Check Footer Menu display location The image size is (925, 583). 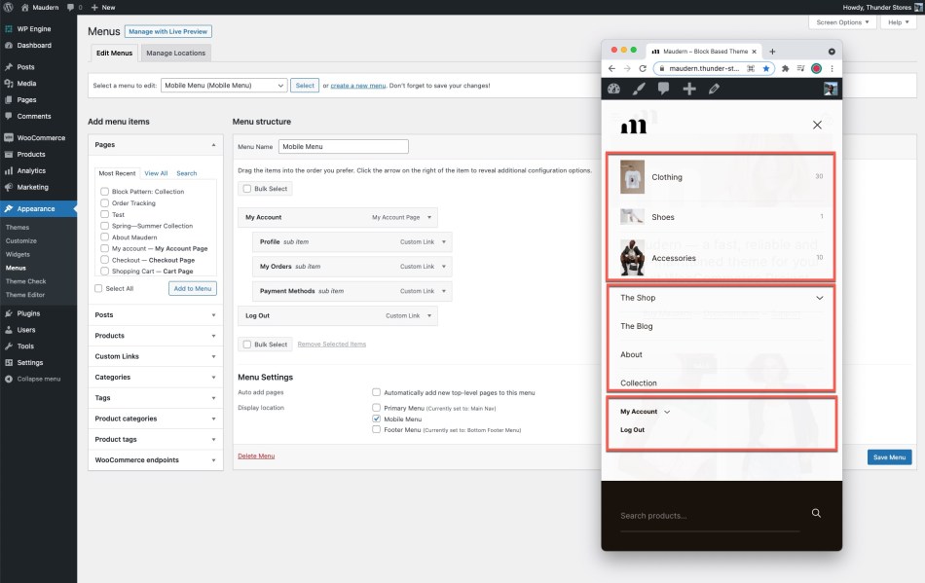coord(377,430)
